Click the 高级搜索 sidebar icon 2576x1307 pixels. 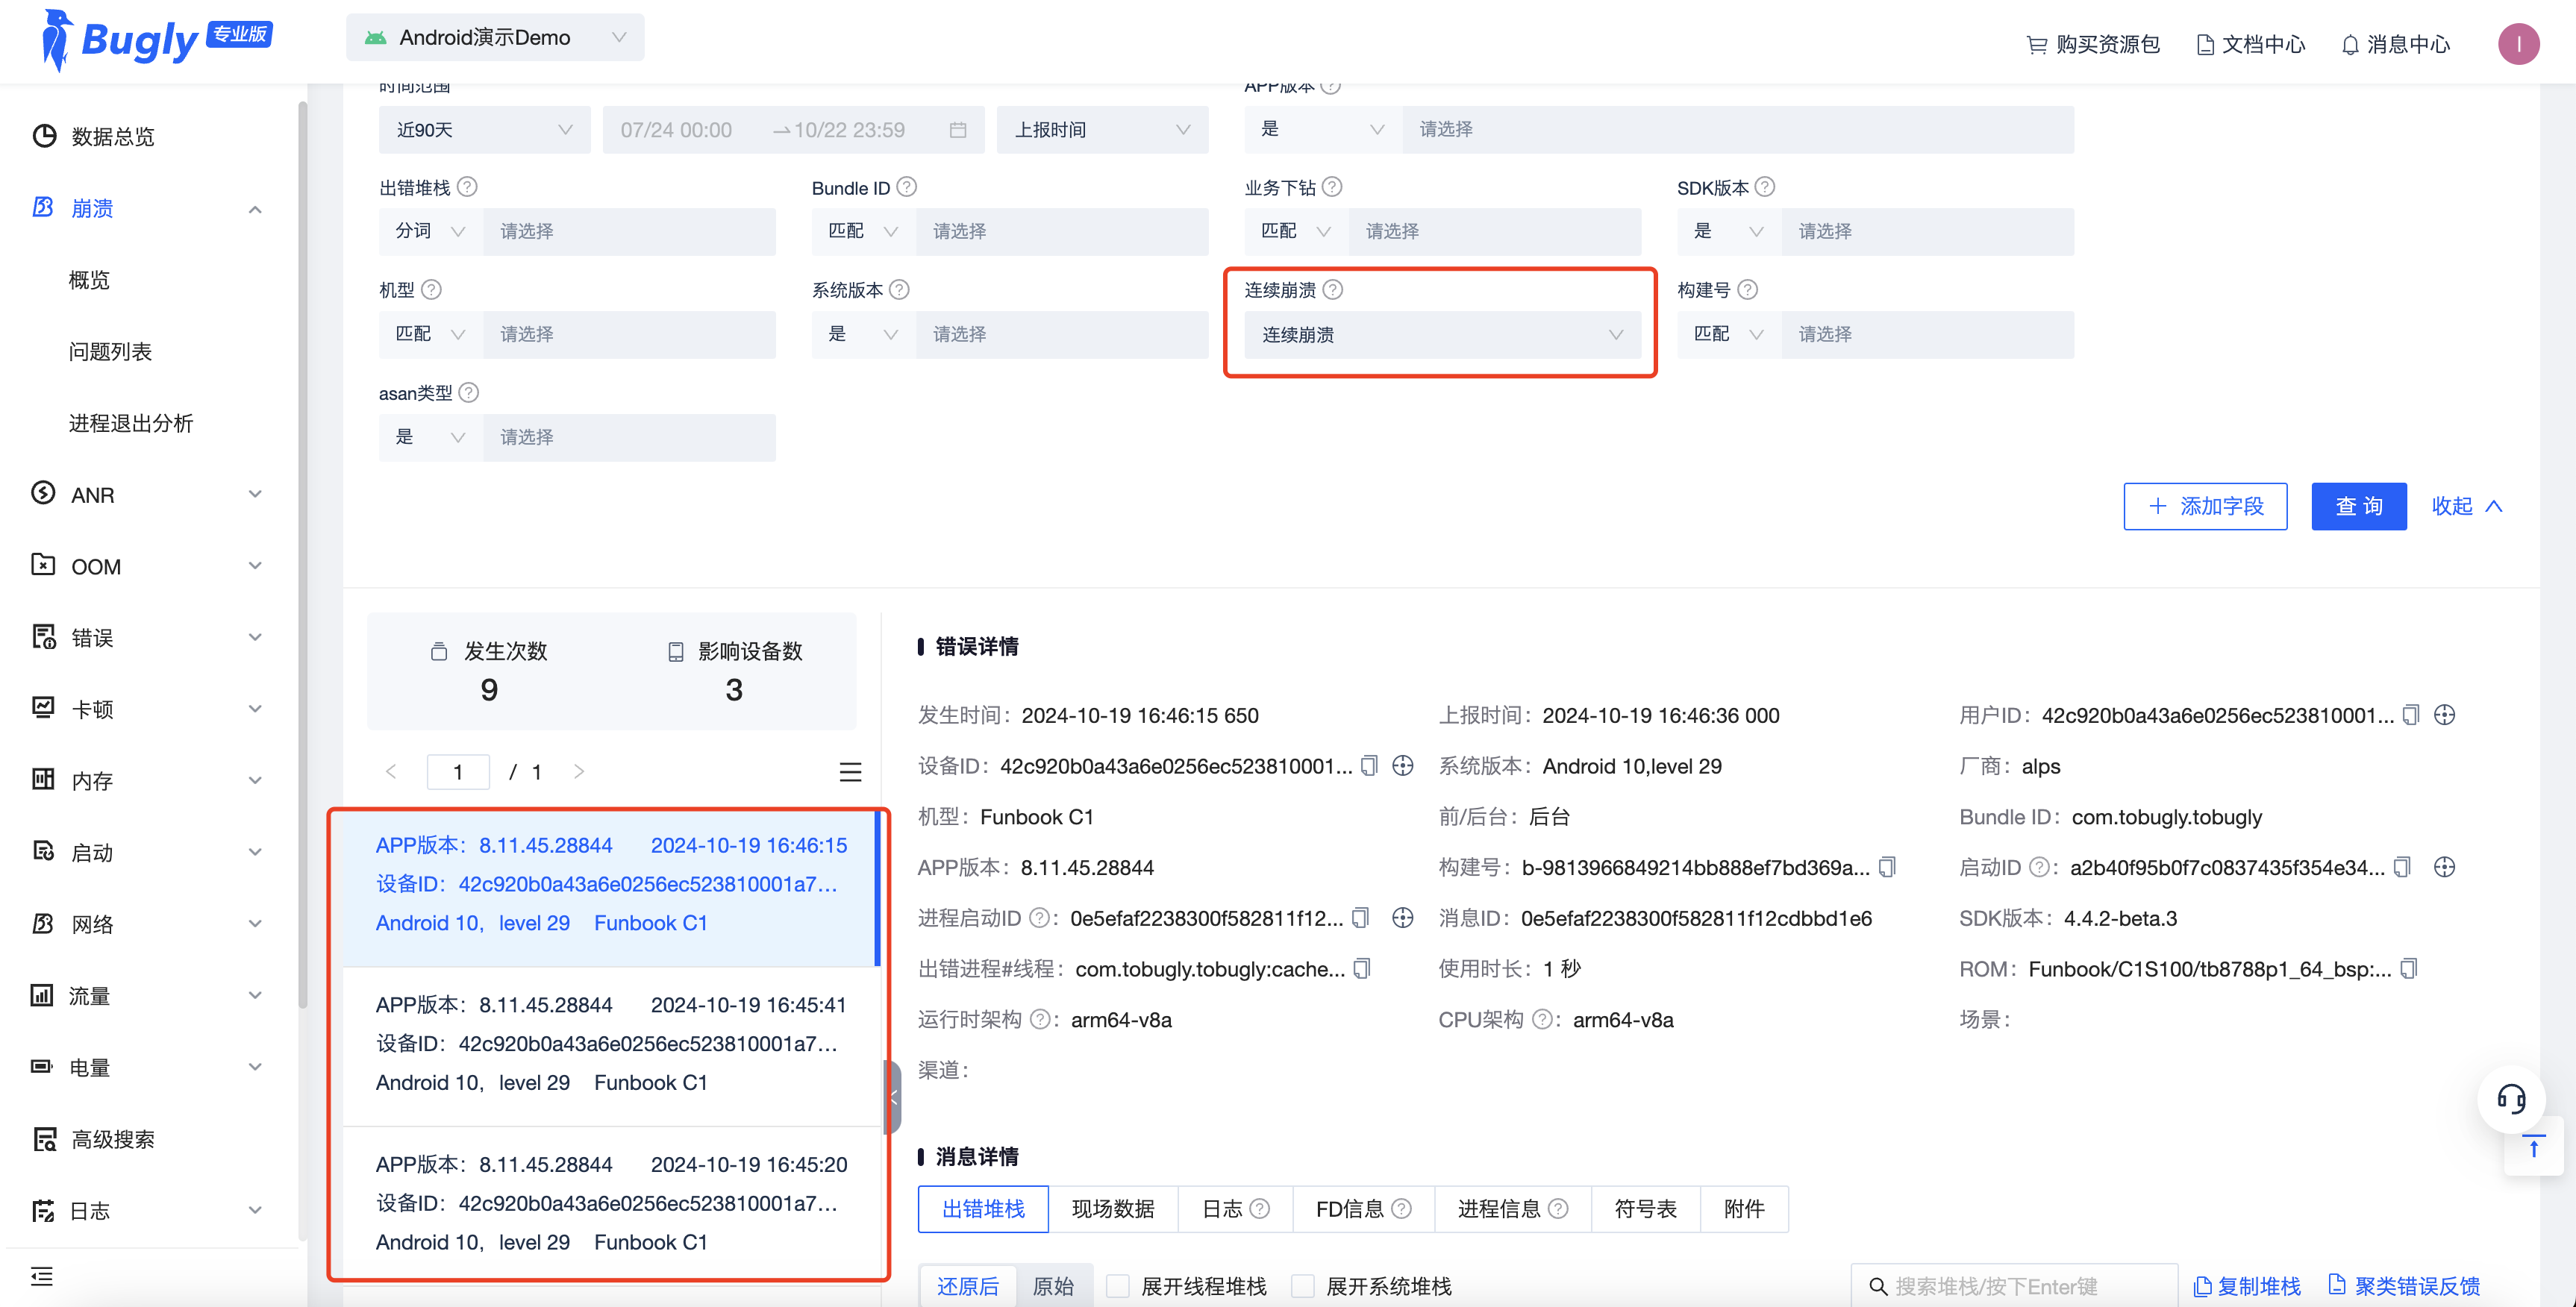(45, 1139)
